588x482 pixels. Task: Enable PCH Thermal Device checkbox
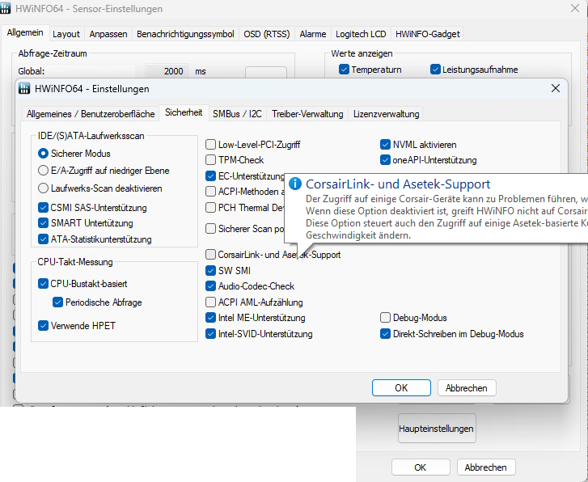tap(211, 207)
